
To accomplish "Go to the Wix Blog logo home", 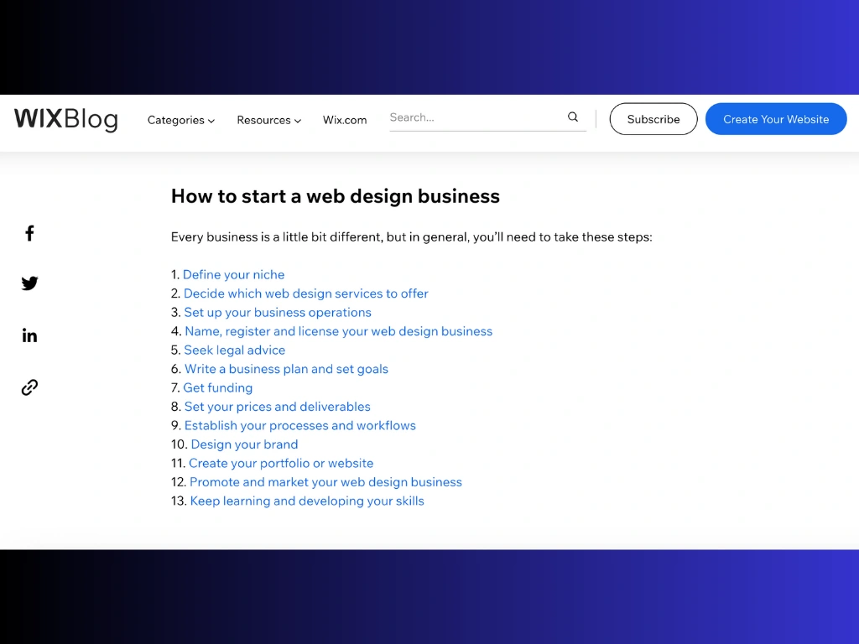I will tap(65, 119).
